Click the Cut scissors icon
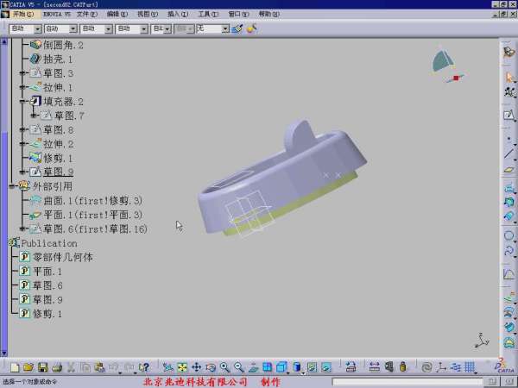This screenshot has height=388, width=518. point(72,367)
